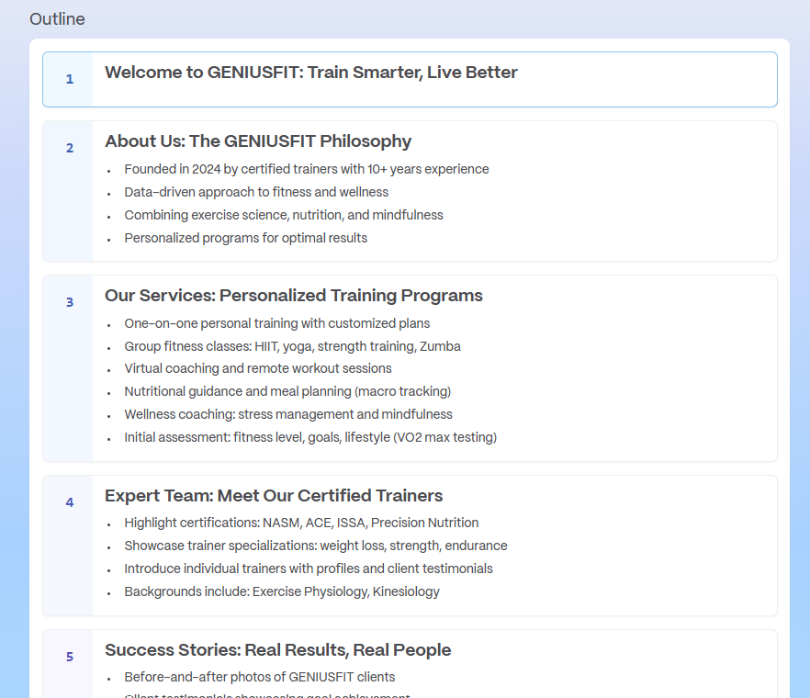Edit title 'Our Services: Personalized Training Programs'
Image resolution: width=810 pixels, height=698 pixels.
coord(294,296)
